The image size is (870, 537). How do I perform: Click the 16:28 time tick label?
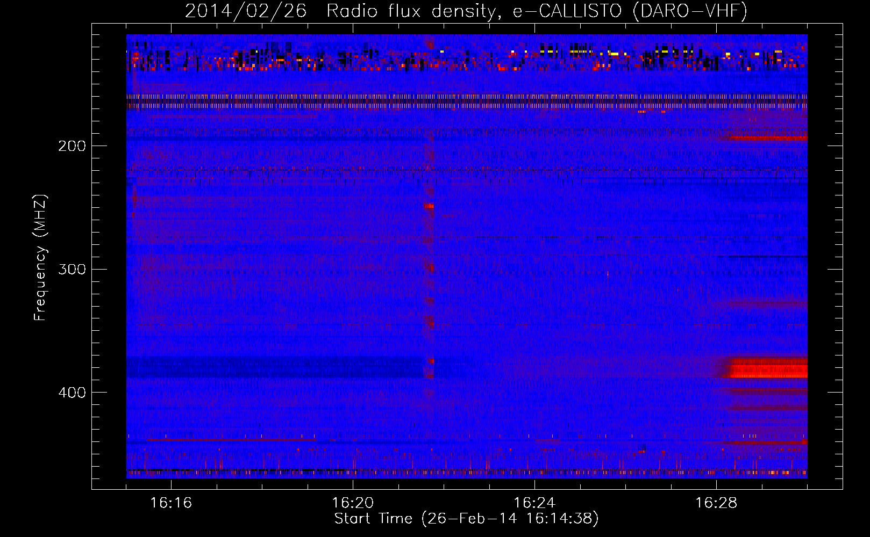click(x=716, y=503)
